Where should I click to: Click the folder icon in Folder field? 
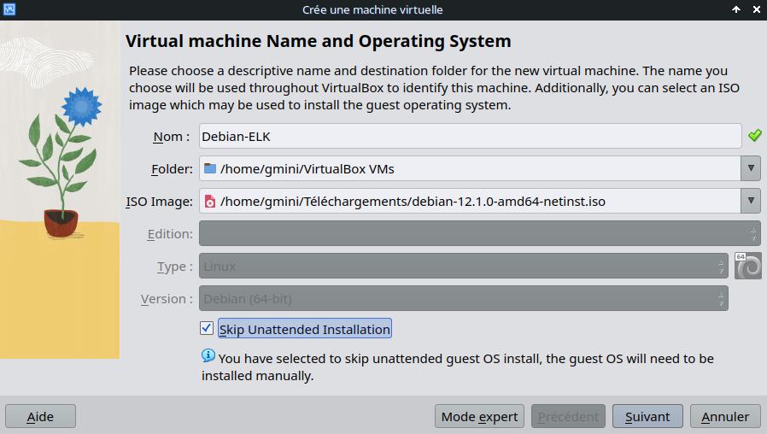point(210,168)
